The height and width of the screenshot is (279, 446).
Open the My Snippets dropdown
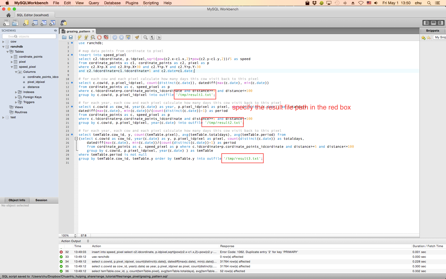(x=440, y=37)
